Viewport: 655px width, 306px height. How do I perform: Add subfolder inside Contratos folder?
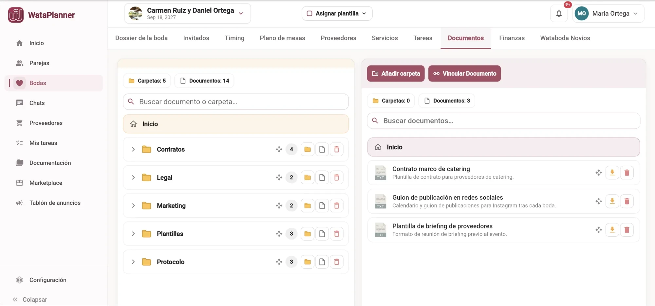pos(308,149)
